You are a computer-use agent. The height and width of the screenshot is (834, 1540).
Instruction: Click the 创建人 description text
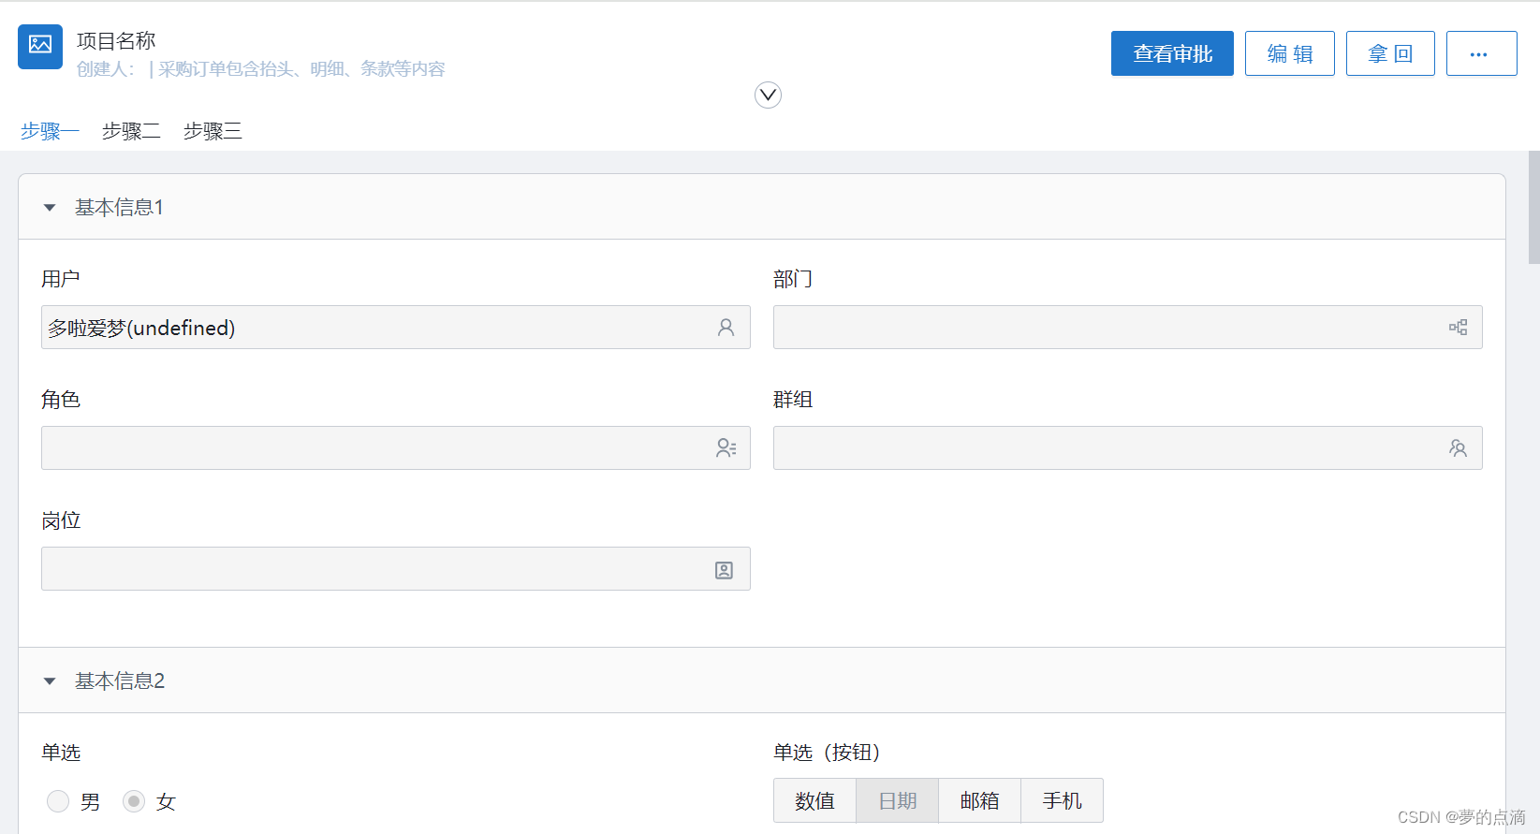coord(261,69)
